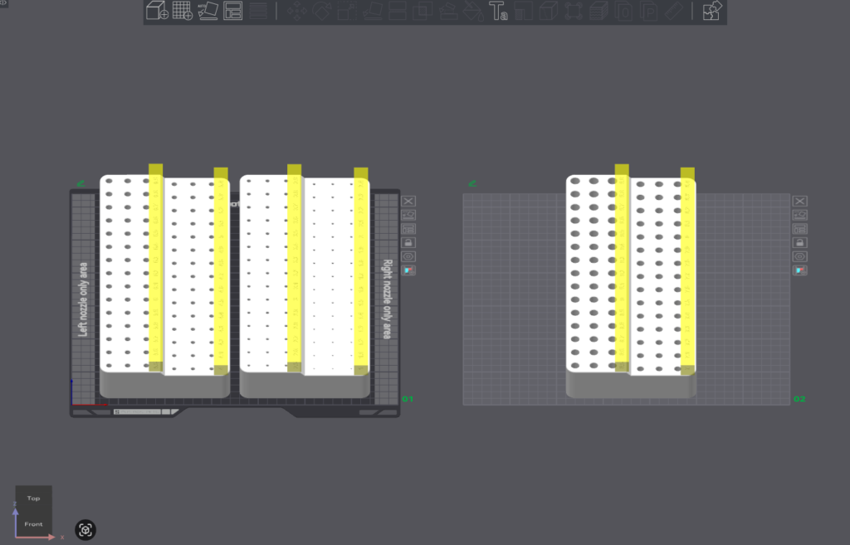Toggle the lock icon on plate 02
Image resolution: width=850 pixels, height=545 pixels.
[800, 242]
